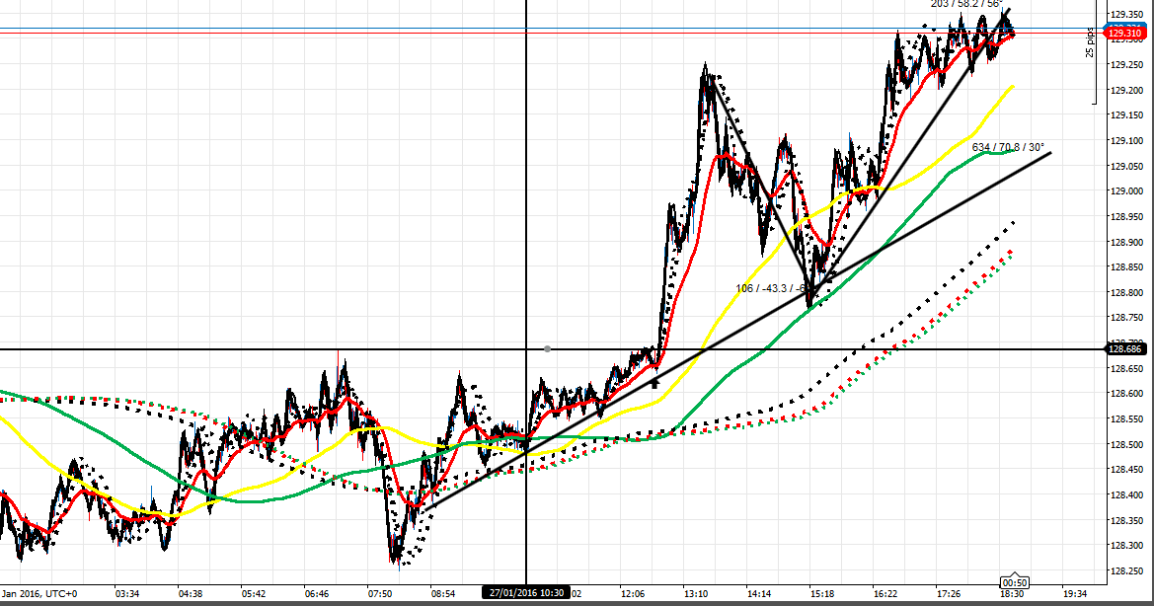
Task: Click the 203 / 58.2 / 56° trendline label
Action: [965, 4]
